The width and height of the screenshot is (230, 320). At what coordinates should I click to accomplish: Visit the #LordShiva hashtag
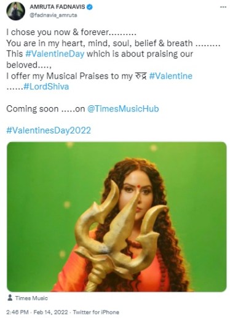click(46, 87)
